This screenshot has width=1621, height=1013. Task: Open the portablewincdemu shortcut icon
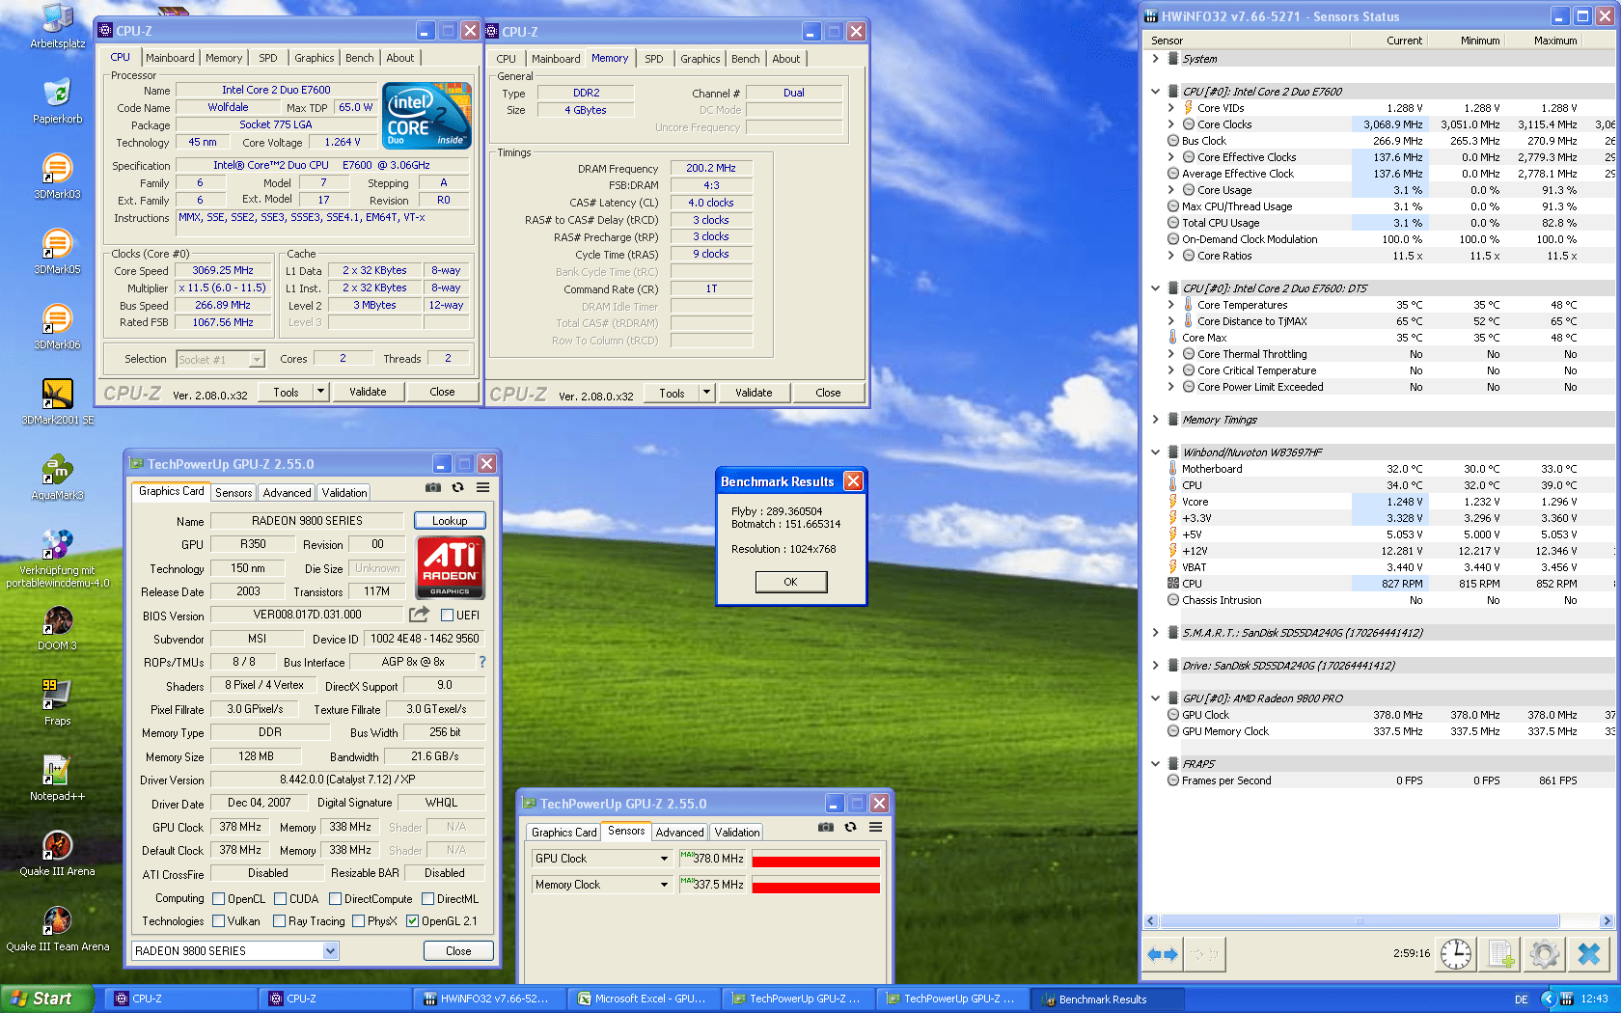(57, 558)
